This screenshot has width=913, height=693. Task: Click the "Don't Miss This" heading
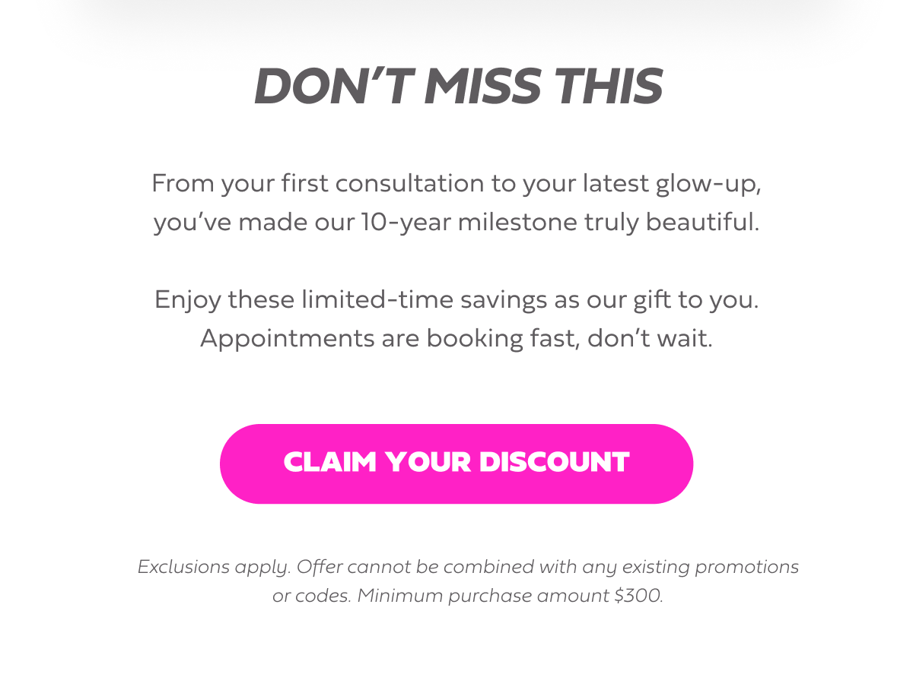coord(458,87)
